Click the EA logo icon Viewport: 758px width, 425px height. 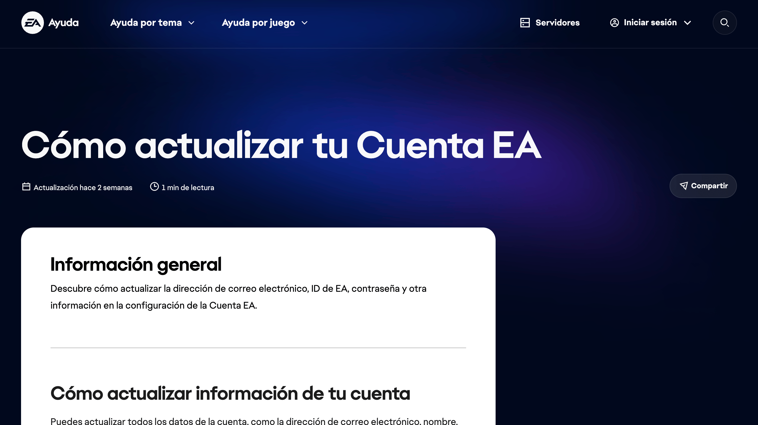(32, 23)
